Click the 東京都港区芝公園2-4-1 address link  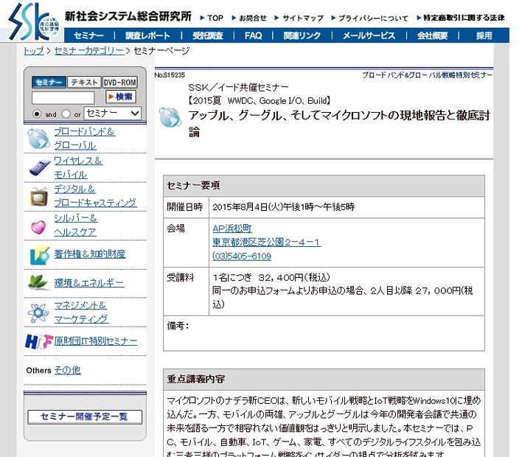266,243
